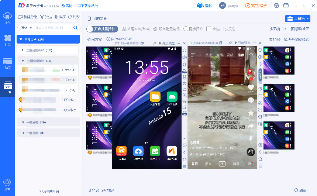Screen dimensions: 317x196
Task: Open the green APP market icon in phone dock
Action: pyautogui.click(x=155, y=153)
